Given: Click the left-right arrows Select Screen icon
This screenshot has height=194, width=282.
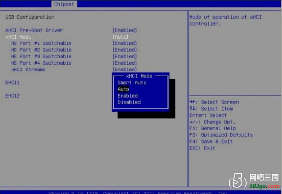Looking at the screenshot, I should coord(192,102).
